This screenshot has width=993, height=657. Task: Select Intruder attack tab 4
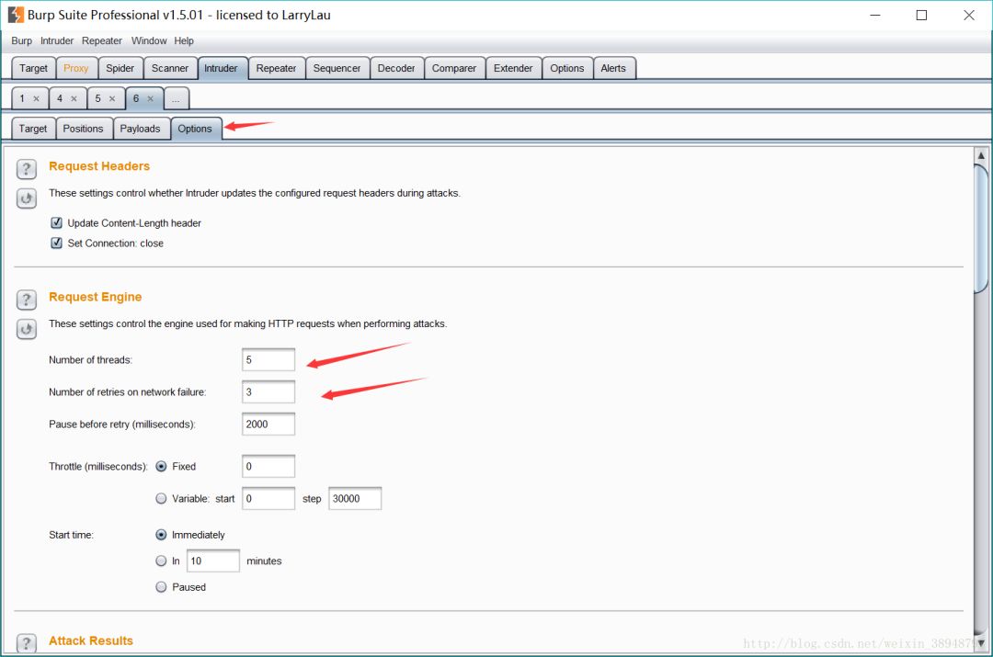click(60, 98)
